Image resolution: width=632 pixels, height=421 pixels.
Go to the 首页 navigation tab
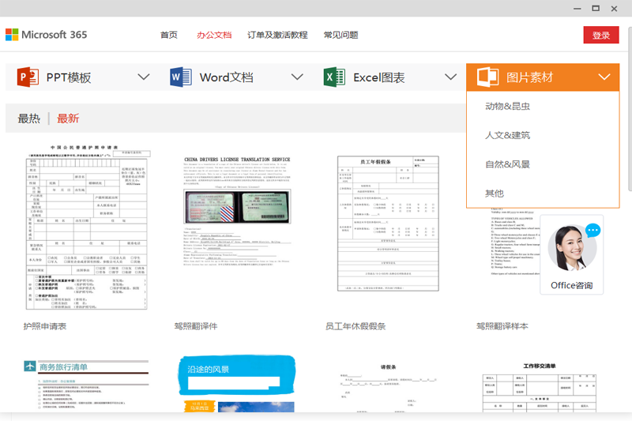(x=169, y=36)
